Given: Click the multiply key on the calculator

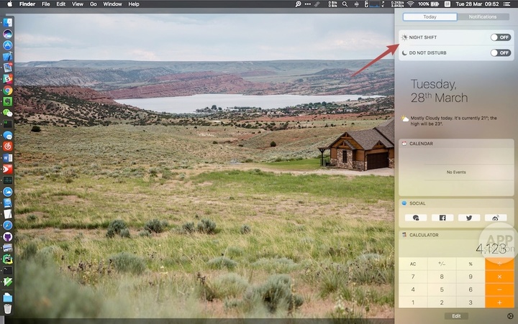Looking at the screenshot, I should tap(499, 277).
